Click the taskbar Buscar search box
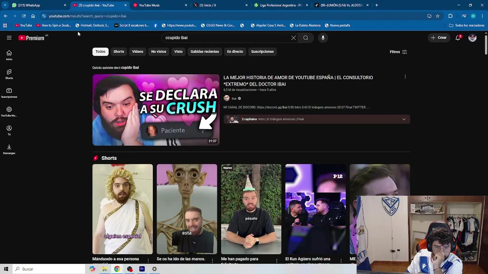The height and width of the screenshot is (274, 488). [x=49, y=269]
